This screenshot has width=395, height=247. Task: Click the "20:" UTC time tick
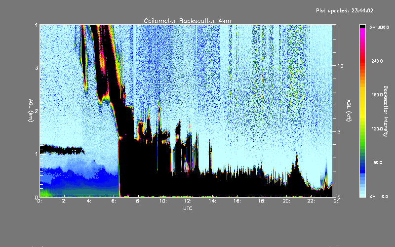click(286, 201)
